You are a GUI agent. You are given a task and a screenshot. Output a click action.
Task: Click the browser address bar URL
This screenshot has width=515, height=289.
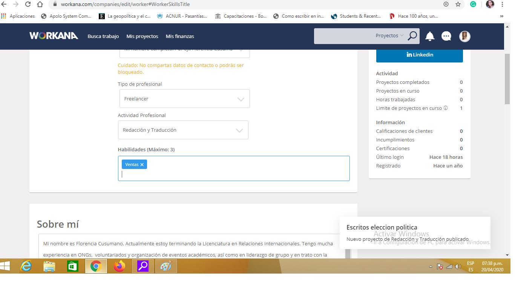click(125, 4)
